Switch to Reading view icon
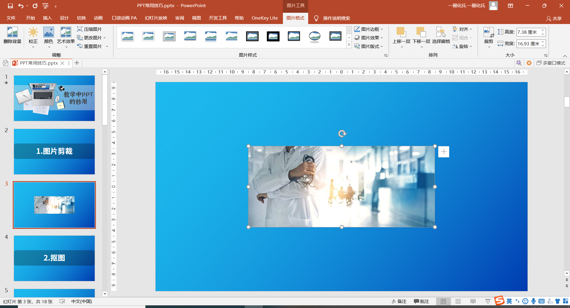Viewport: 570px width, 308px height. [x=473, y=301]
